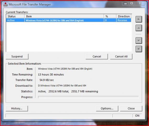Click the Item column header

point(64,16)
